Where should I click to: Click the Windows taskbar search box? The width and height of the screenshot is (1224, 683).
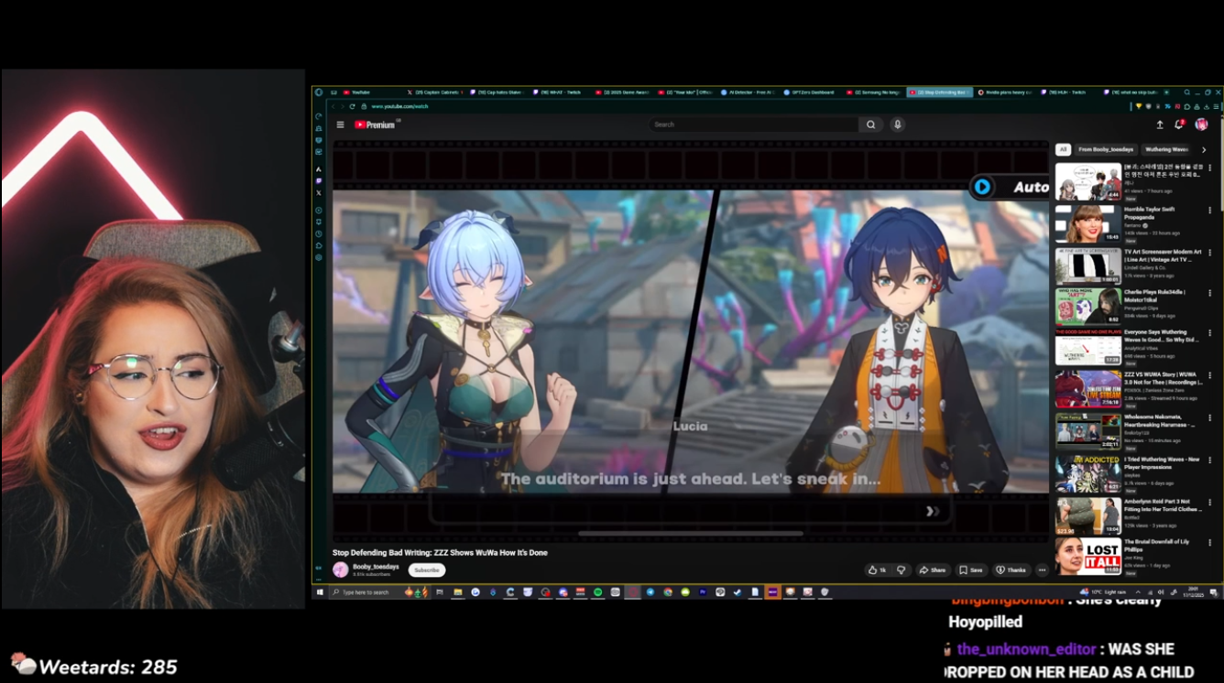381,592
